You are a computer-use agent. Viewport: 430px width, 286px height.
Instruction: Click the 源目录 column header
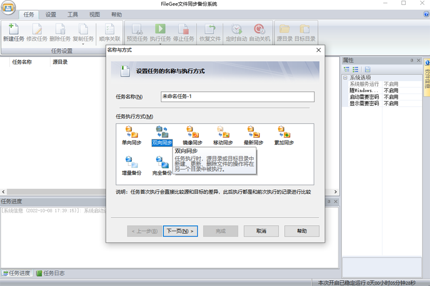point(60,62)
